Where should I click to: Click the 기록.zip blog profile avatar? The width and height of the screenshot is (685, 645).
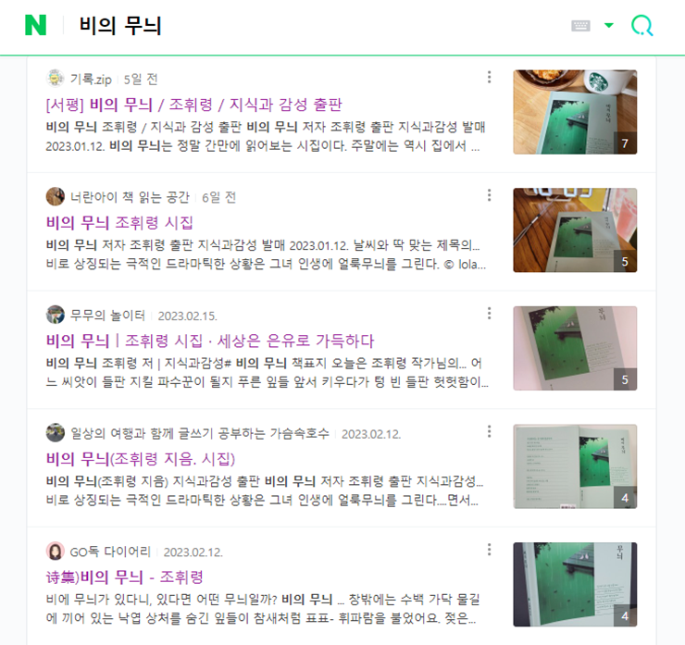[55, 78]
